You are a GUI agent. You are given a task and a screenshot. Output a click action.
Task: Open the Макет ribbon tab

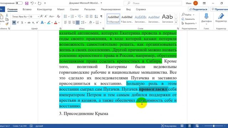coord(61,9)
